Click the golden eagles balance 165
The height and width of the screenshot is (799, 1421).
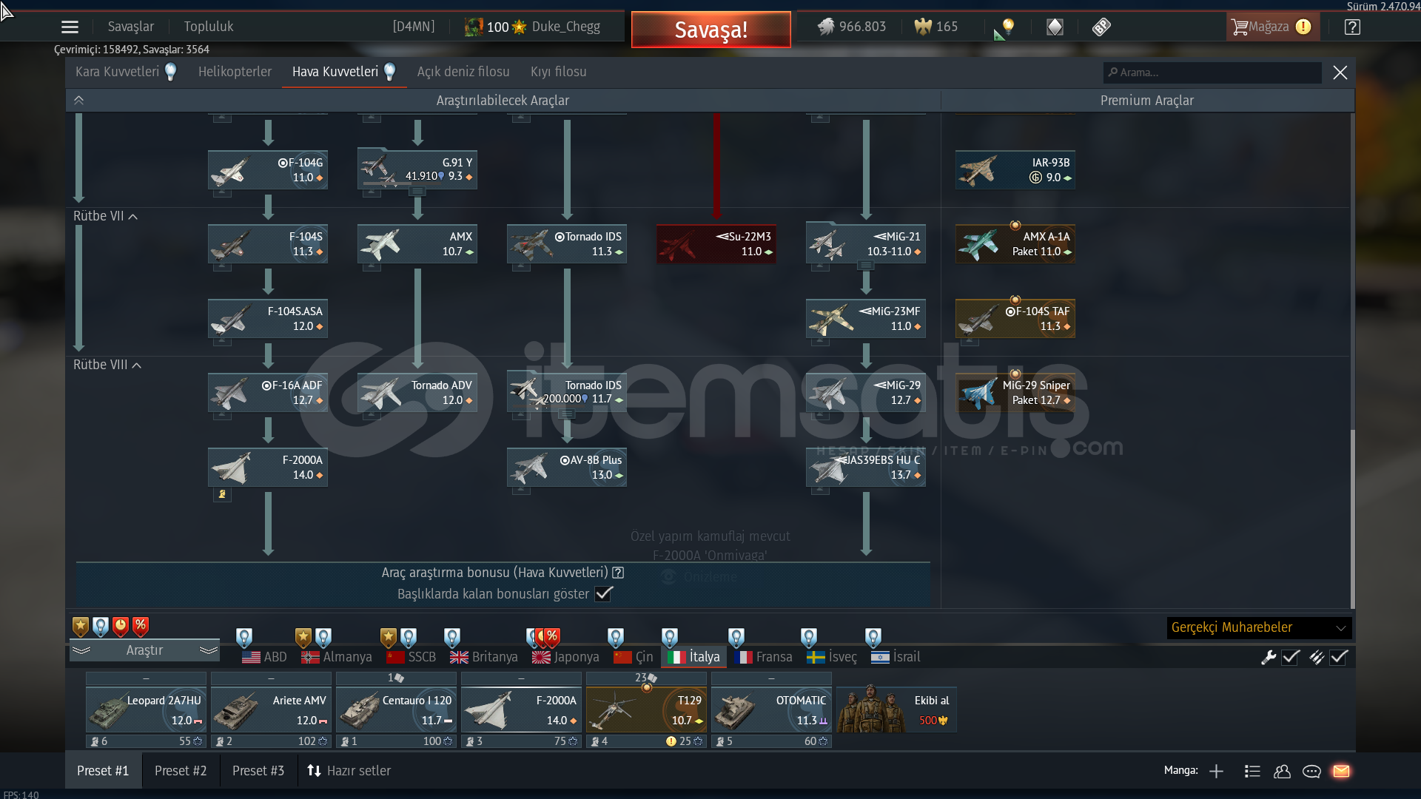(x=936, y=27)
